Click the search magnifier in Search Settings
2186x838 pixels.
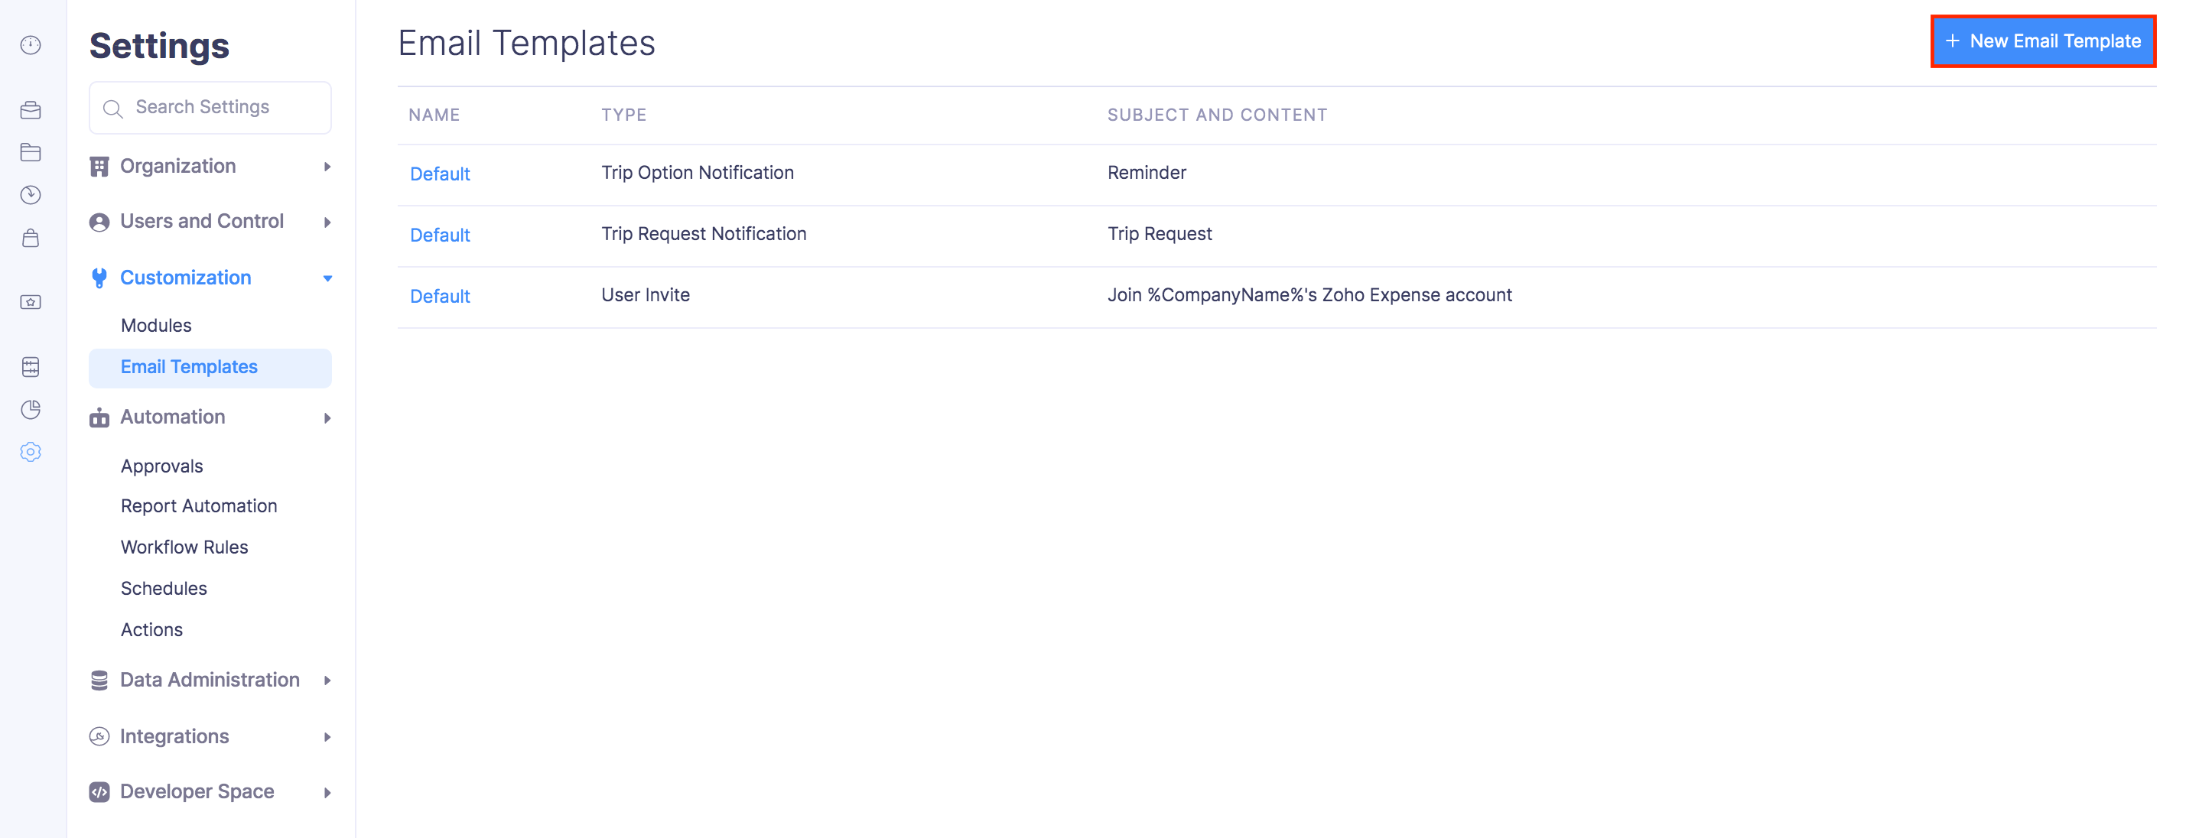pyautogui.click(x=113, y=108)
